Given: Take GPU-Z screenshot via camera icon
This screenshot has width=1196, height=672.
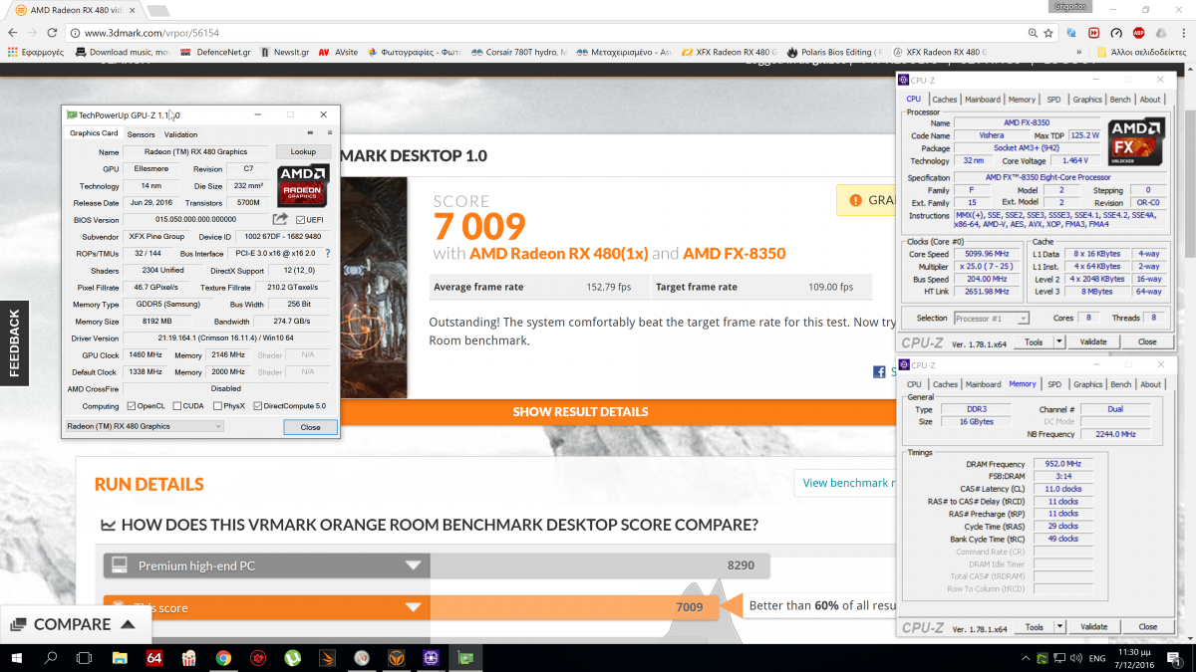Looking at the screenshot, I should (x=310, y=134).
